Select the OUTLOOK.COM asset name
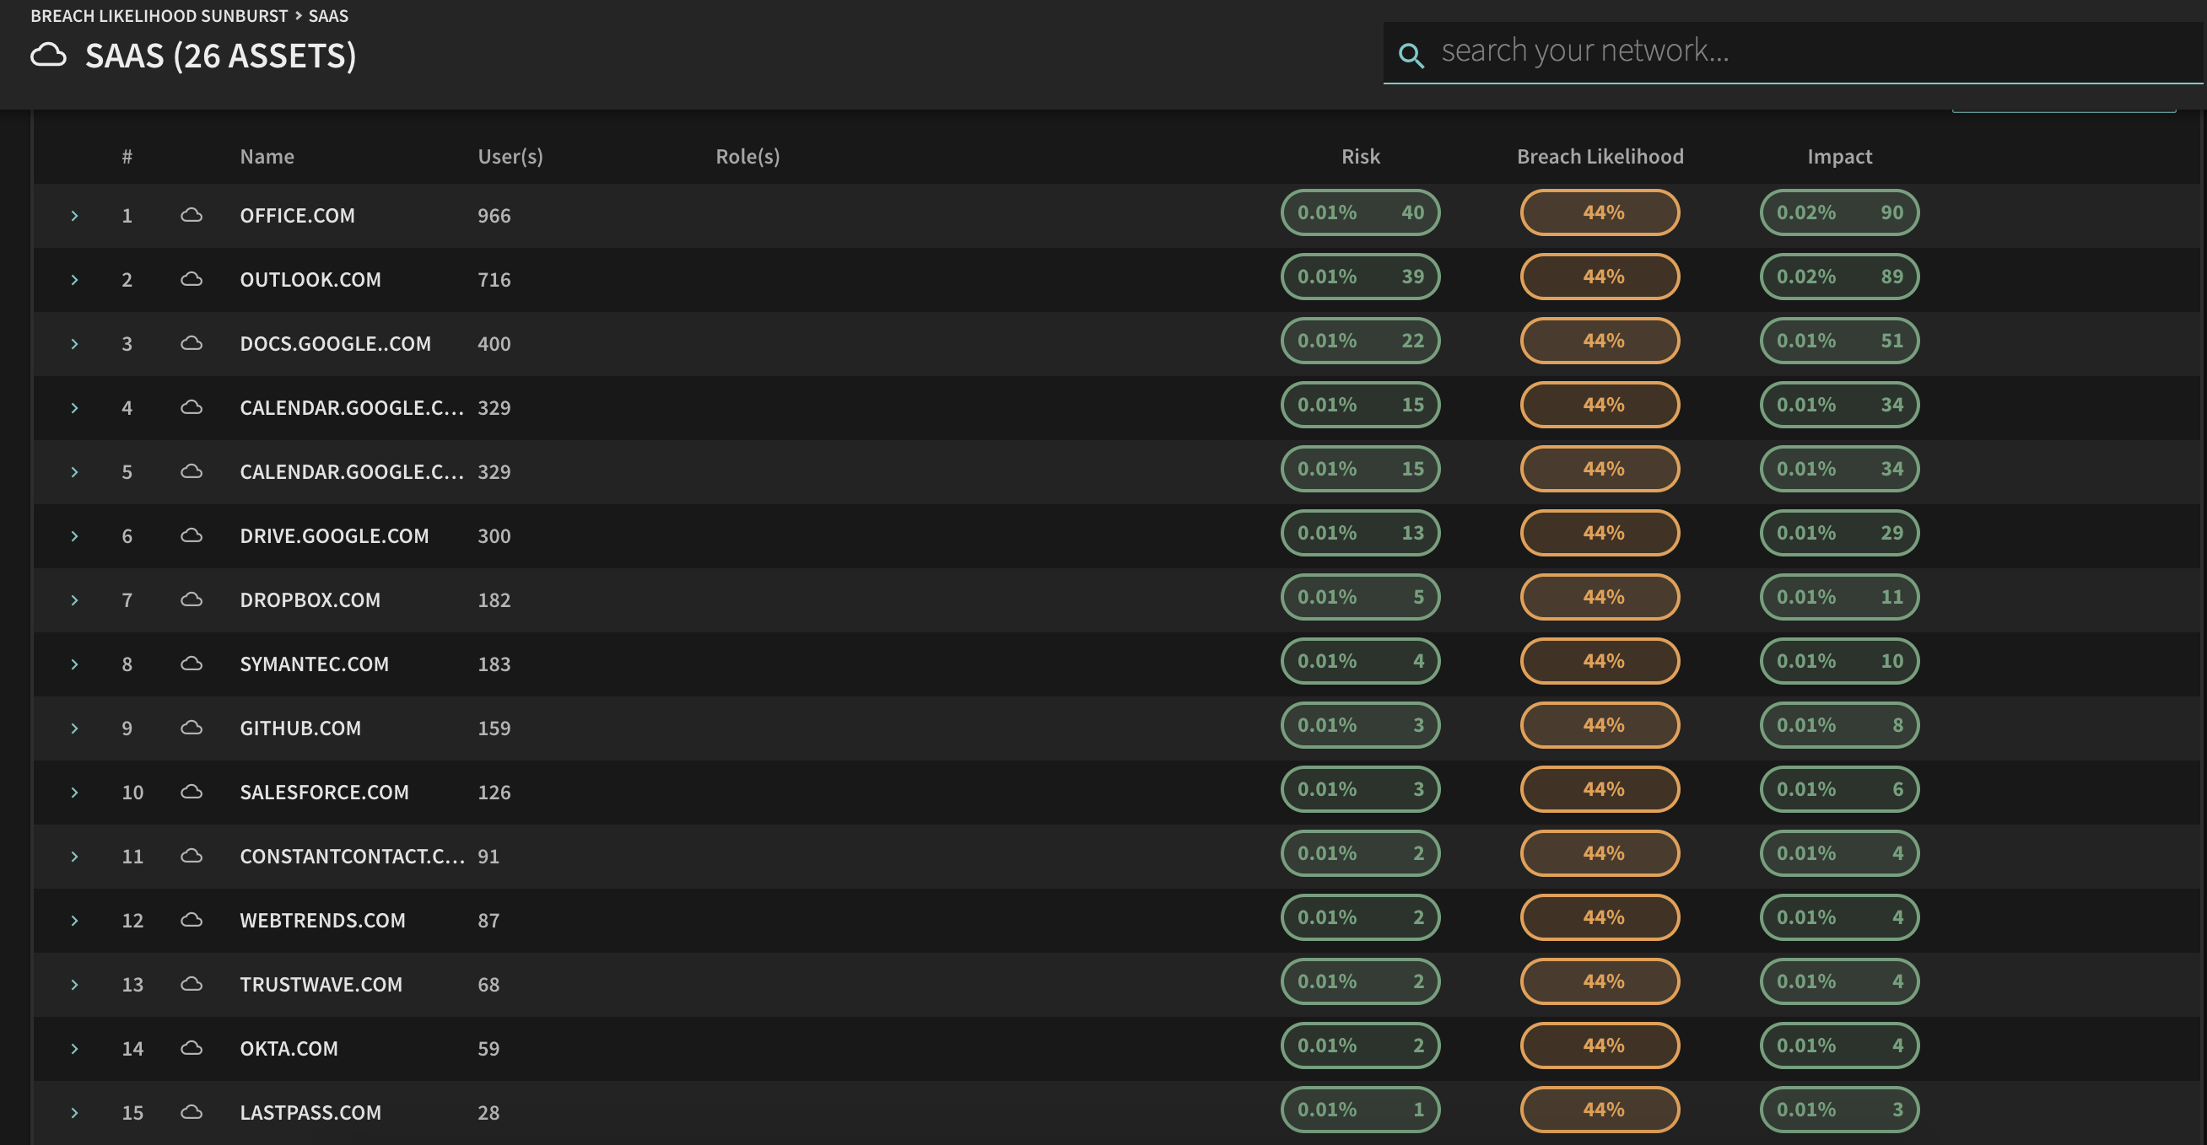Viewport: 2207px width, 1145px height. pyautogui.click(x=310, y=280)
